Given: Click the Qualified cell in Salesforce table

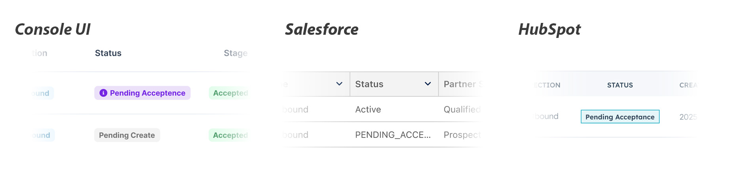Looking at the screenshot, I should click(462, 109).
